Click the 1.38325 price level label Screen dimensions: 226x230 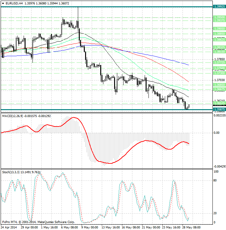[219, 47]
